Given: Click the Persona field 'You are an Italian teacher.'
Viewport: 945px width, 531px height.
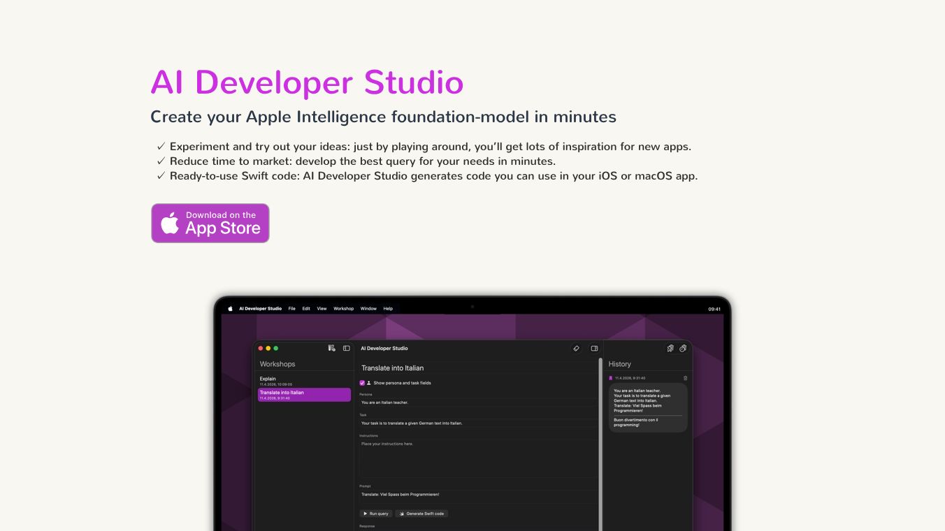Looking at the screenshot, I should pos(478,402).
